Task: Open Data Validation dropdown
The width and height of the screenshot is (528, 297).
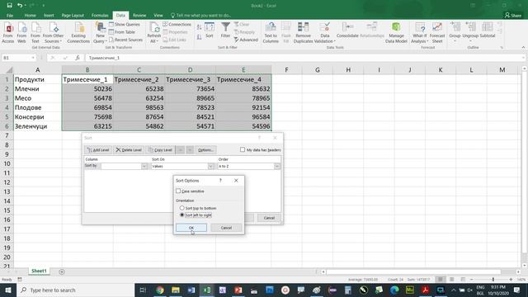Action: (324, 33)
